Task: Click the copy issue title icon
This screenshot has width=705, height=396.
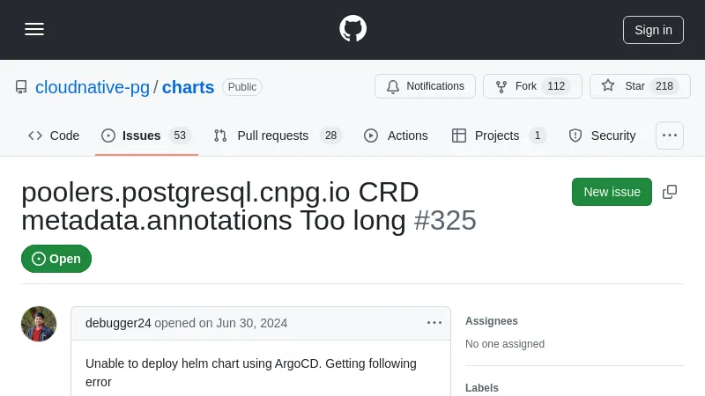Action: (670, 192)
